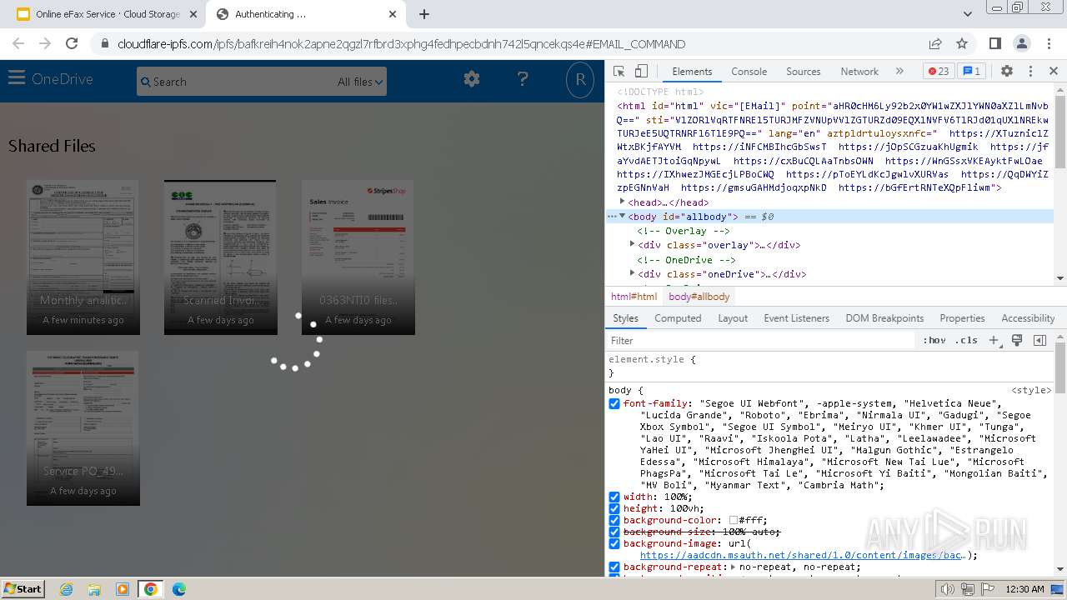Open the OneDrive hamburger menu
This screenshot has width=1067, height=600.
pos(17,78)
